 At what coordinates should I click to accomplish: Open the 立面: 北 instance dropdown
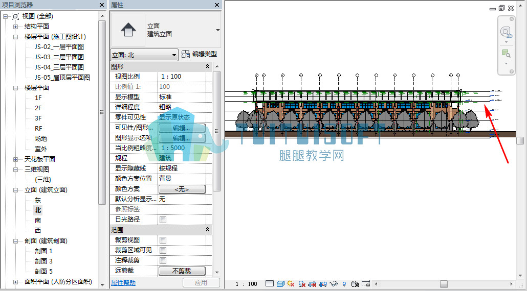144,55
